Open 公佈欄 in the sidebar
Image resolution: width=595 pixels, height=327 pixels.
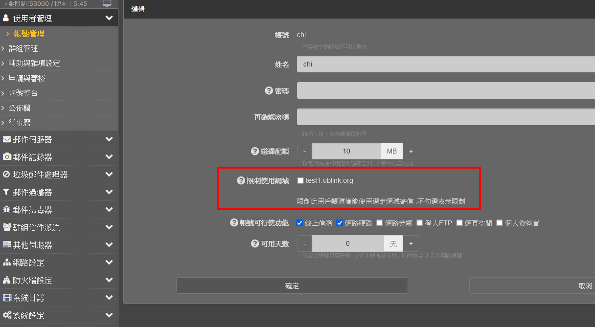click(20, 108)
